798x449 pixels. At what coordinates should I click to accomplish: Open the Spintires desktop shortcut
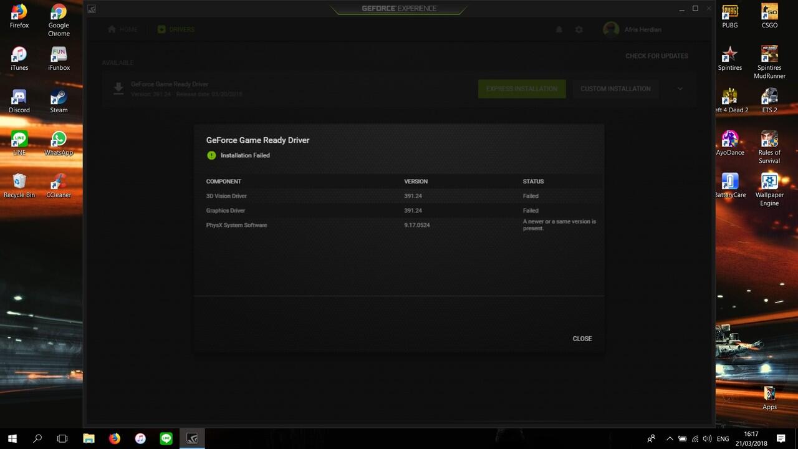pos(730,59)
